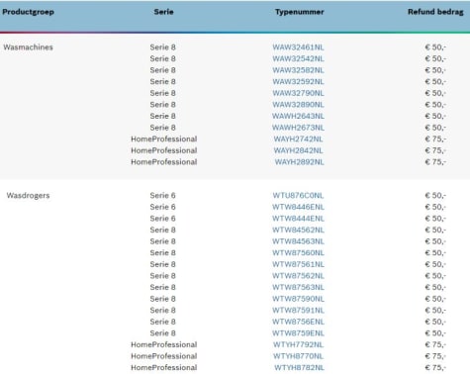The width and height of the screenshot is (470, 374).
Task: Open the WAWH2673NL model link
Action: pyautogui.click(x=298, y=128)
